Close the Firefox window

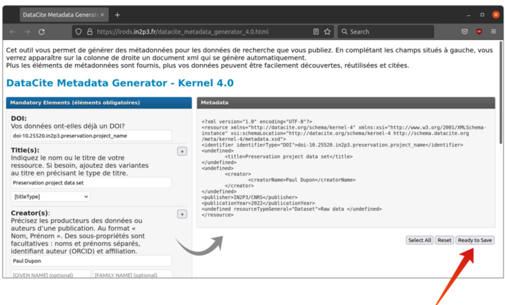(x=495, y=14)
